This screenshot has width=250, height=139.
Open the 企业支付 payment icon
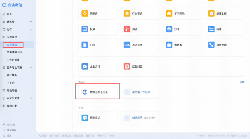[85, 66]
